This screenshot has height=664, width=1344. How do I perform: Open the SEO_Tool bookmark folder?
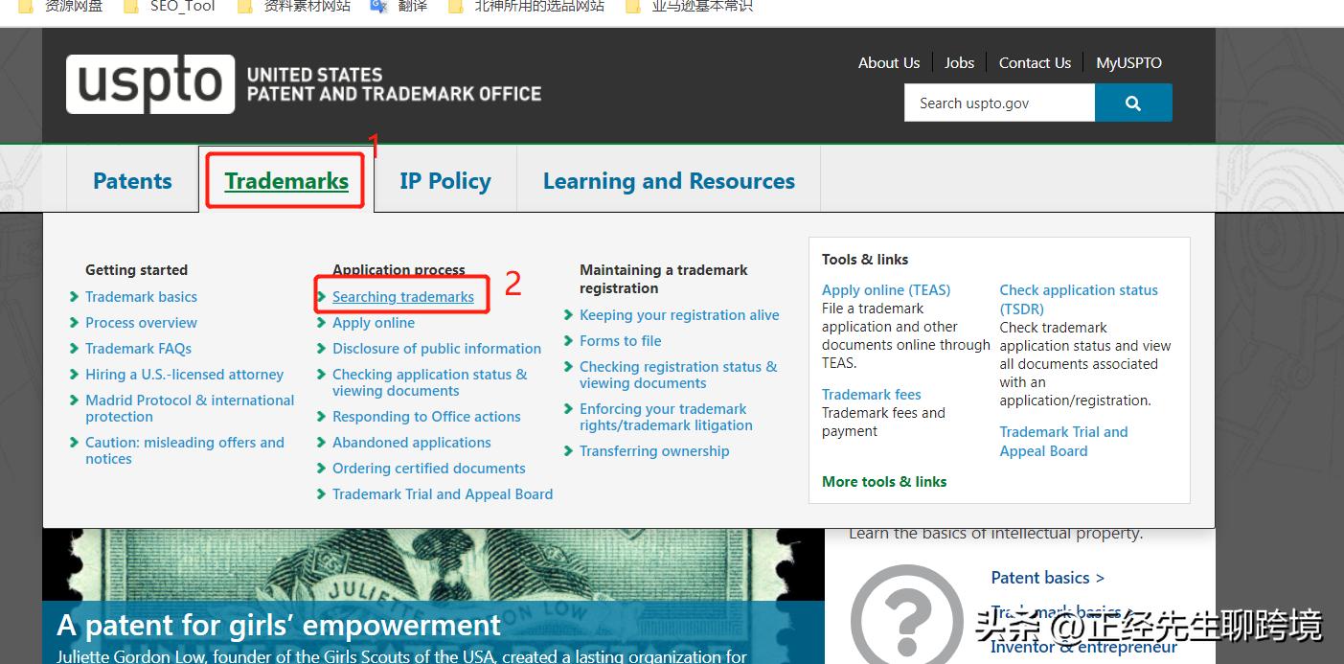click(x=171, y=7)
